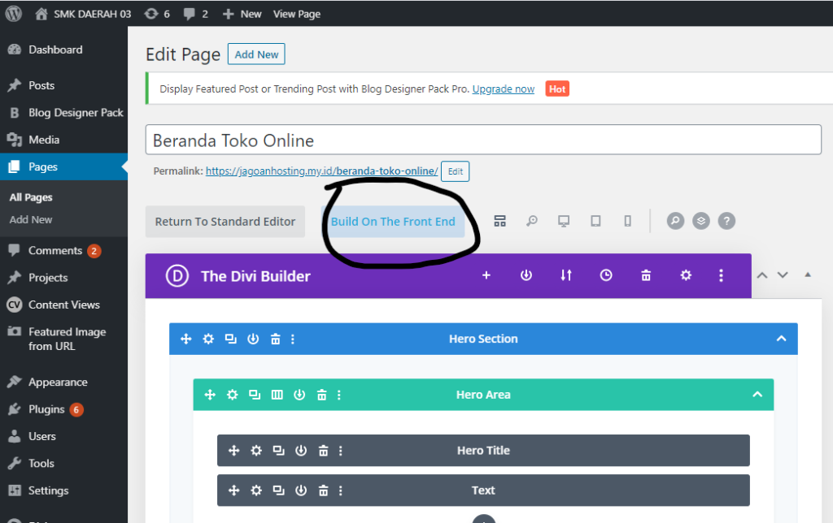This screenshot has height=523, width=833.
Task: Disable Hero Title module via power icon
Action: click(301, 451)
